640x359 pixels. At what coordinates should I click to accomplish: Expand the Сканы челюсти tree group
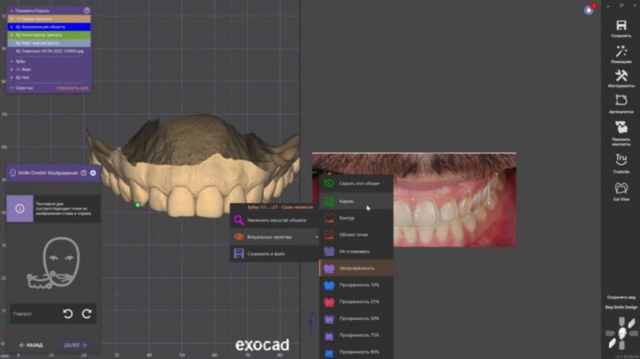11,19
